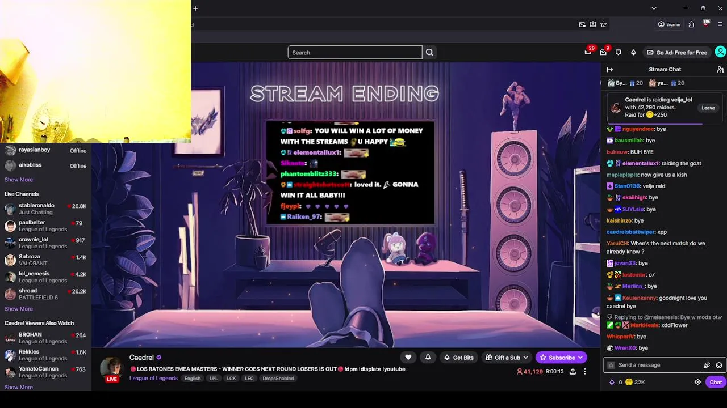Viewport: 727px width, 408px height.
Task: Collapse the Stream Chat panel
Action: 610,70
